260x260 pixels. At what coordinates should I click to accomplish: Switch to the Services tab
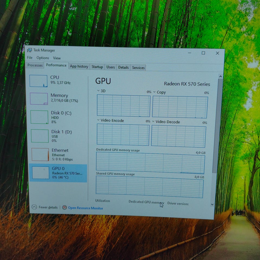pos(138,68)
